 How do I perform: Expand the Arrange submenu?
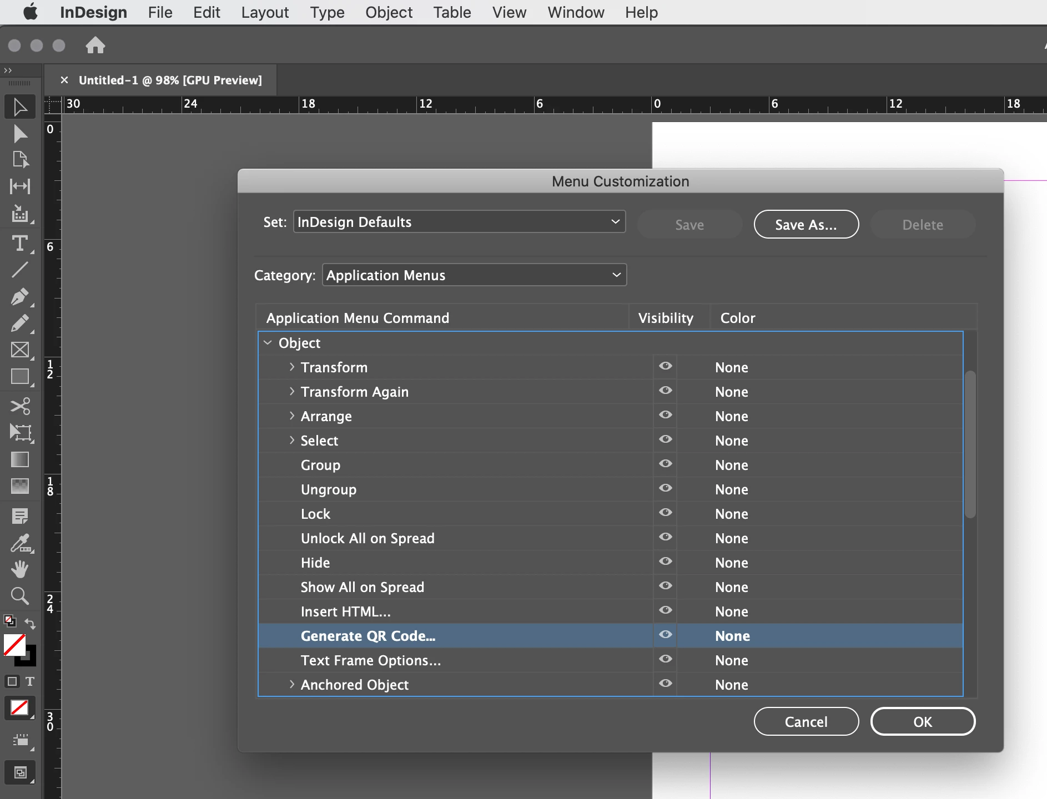pyautogui.click(x=291, y=416)
